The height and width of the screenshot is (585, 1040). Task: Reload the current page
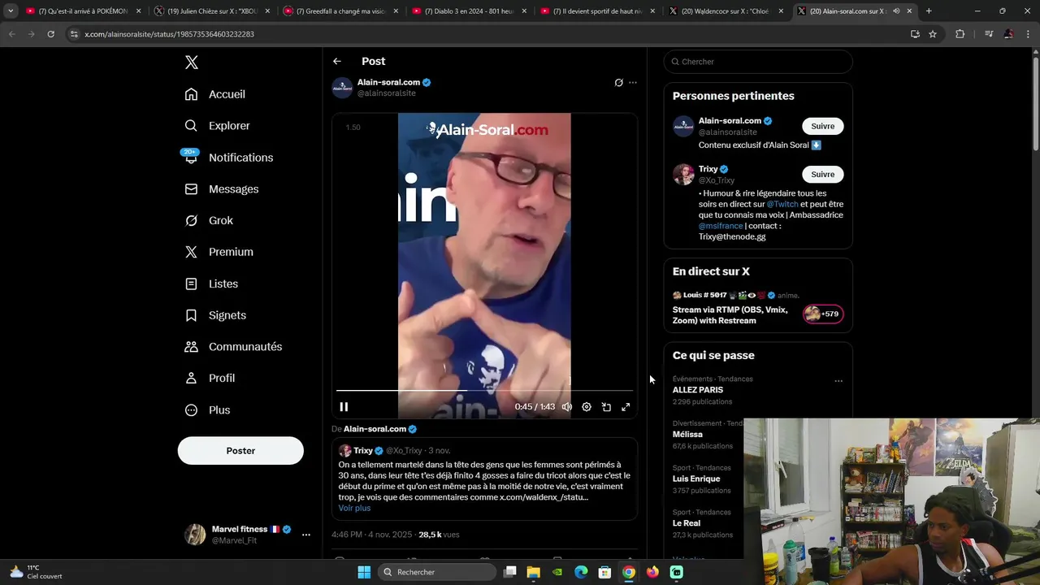tap(50, 34)
